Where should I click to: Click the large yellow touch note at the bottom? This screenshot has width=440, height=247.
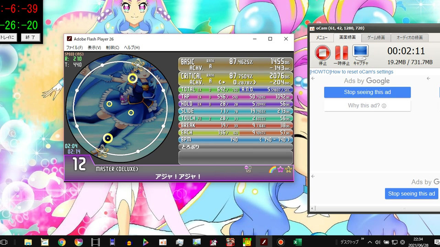(108, 138)
